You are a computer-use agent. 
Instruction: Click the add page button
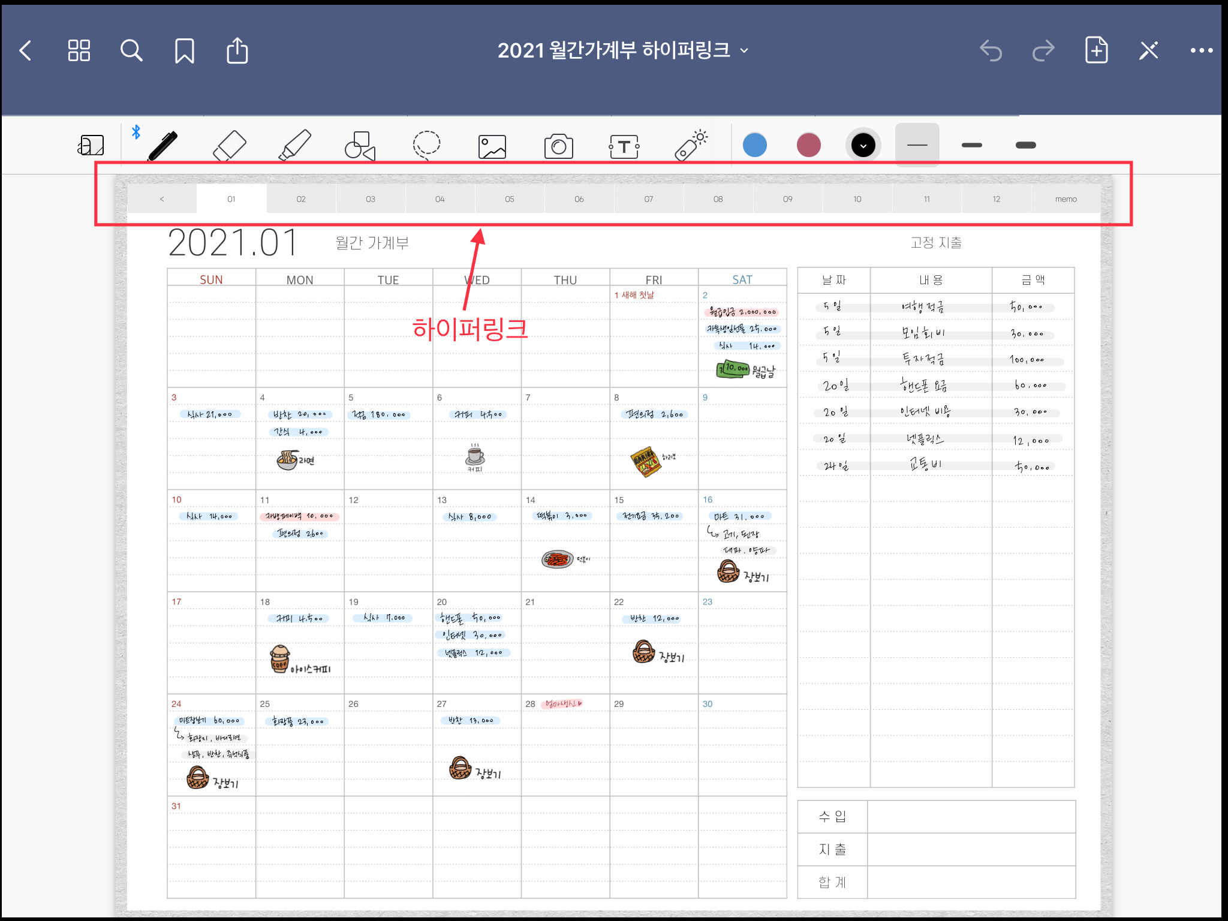(x=1096, y=50)
